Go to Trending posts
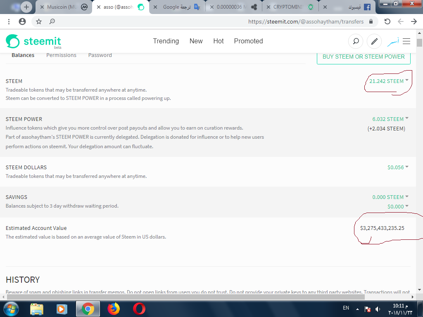The image size is (423, 317). 166,41
